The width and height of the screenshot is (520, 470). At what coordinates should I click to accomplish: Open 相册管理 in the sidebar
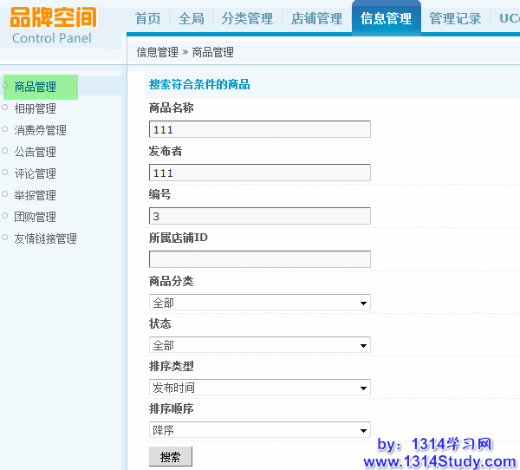click(x=36, y=108)
